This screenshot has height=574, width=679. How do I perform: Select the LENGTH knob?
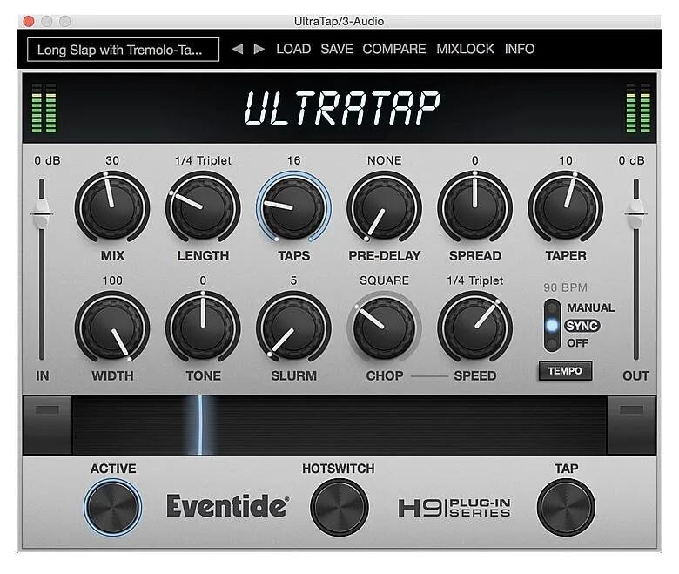coord(203,207)
